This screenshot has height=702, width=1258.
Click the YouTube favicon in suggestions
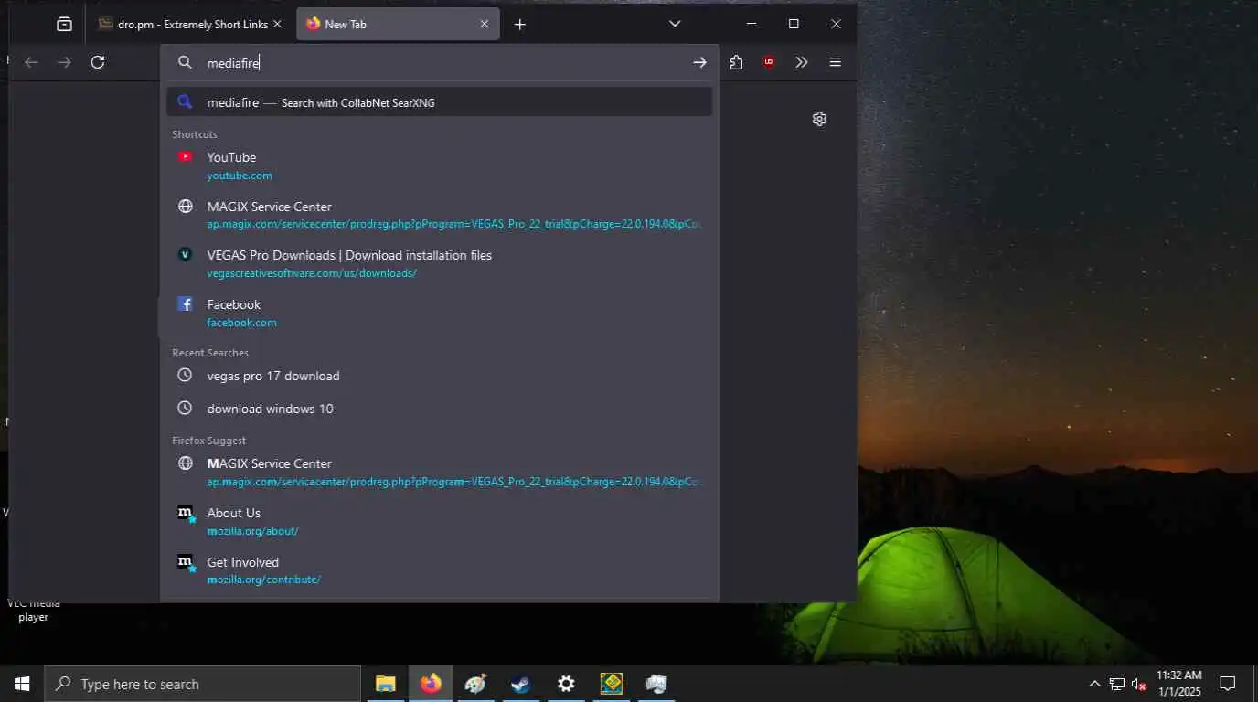tap(186, 156)
